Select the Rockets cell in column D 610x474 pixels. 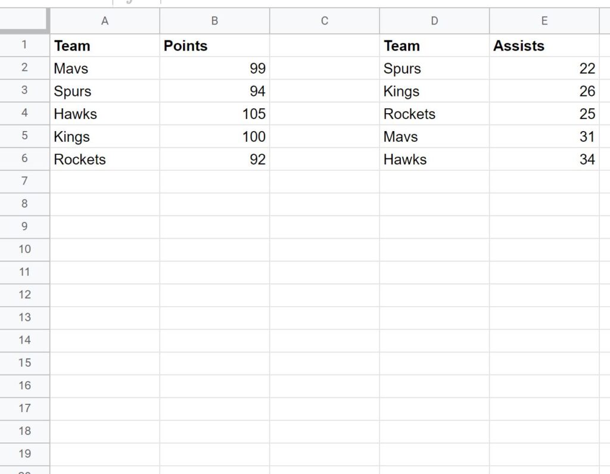coord(434,114)
